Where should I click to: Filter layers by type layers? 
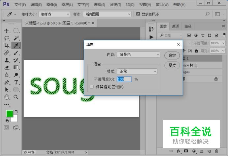[x=203, y=35]
